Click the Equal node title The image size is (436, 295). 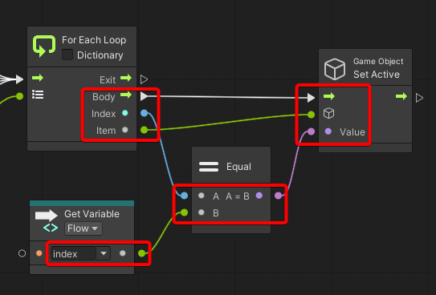pos(238,167)
